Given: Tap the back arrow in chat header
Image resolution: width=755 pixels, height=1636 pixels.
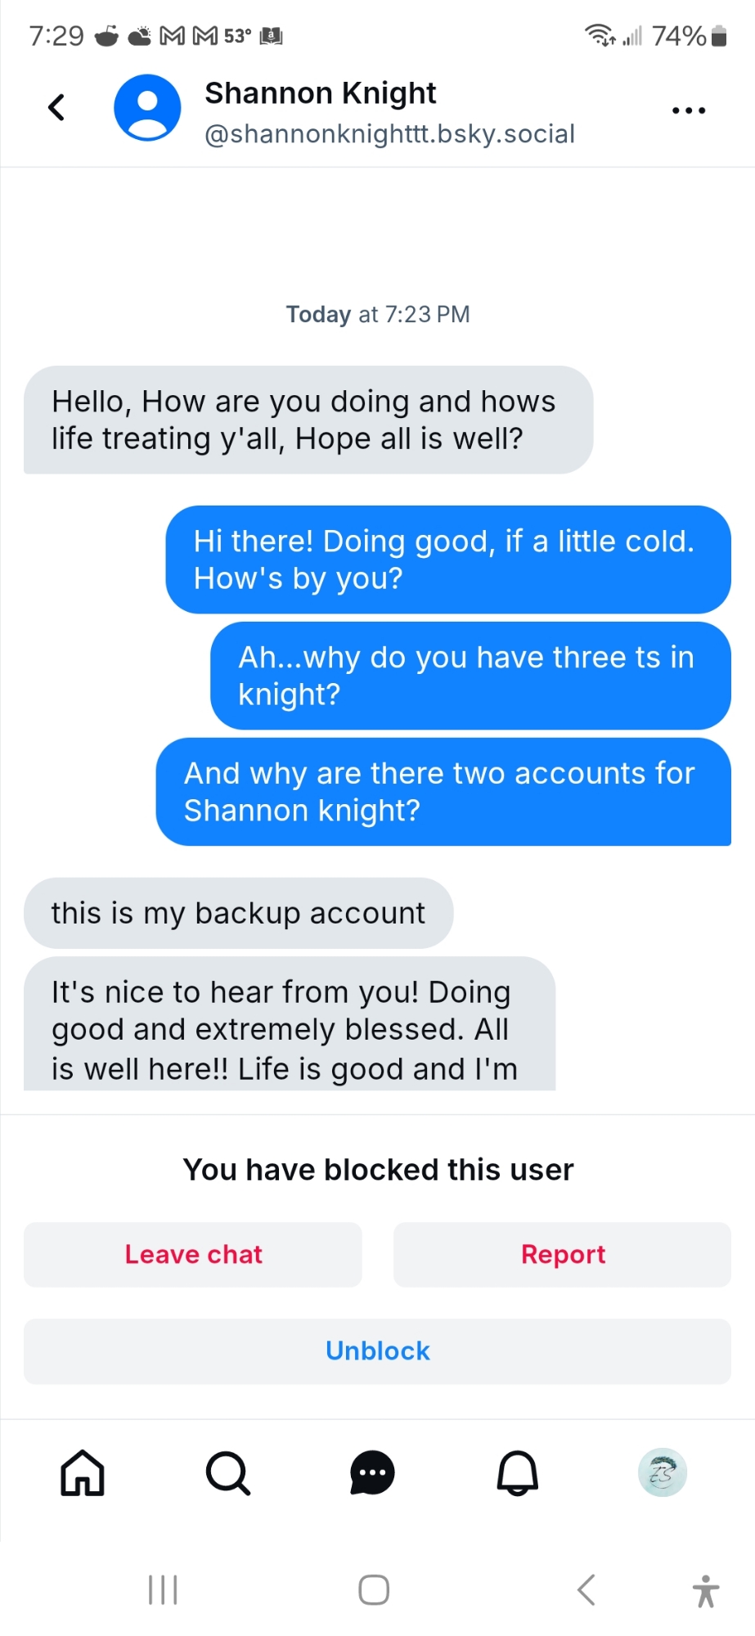Looking at the screenshot, I should 56,107.
